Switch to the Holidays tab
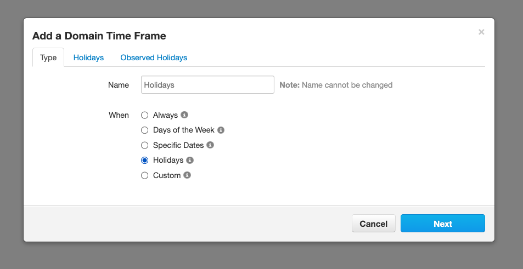 (x=88, y=58)
